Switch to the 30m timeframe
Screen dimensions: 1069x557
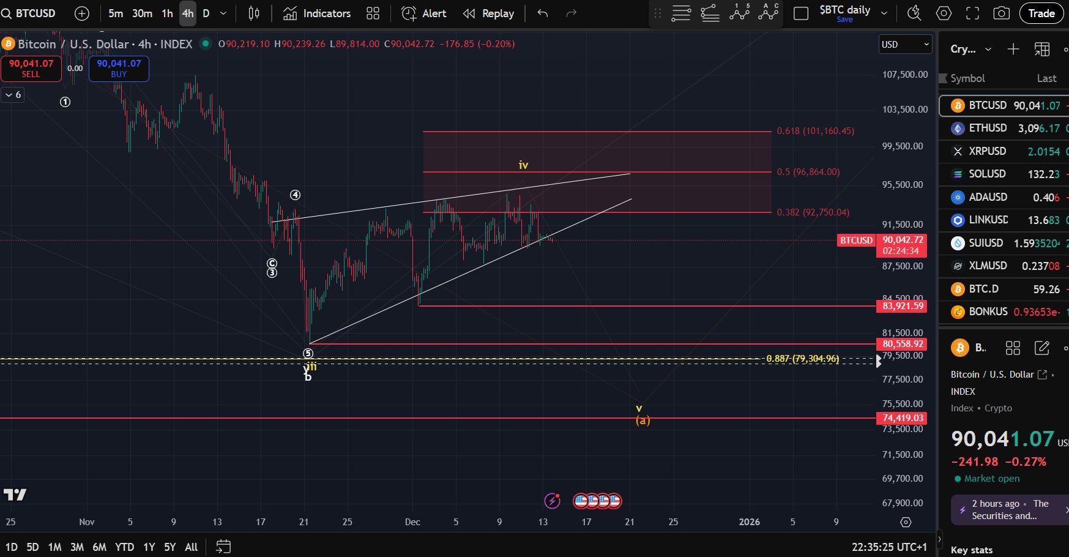(142, 13)
